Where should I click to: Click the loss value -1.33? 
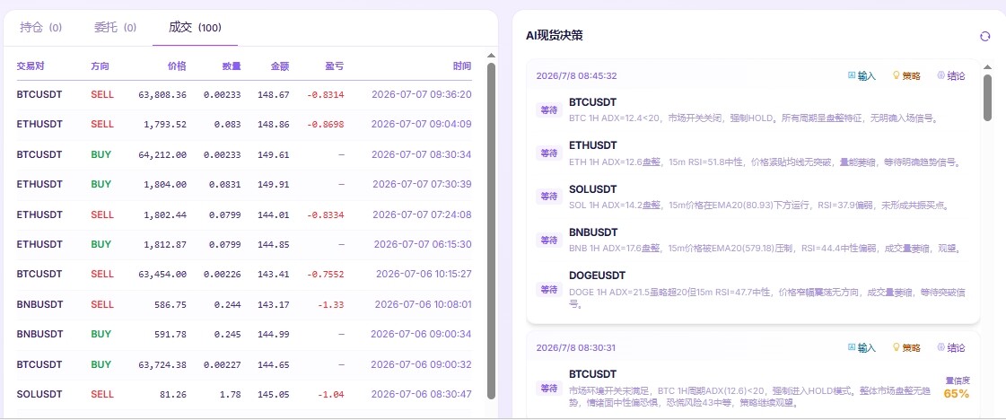(x=330, y=304)
